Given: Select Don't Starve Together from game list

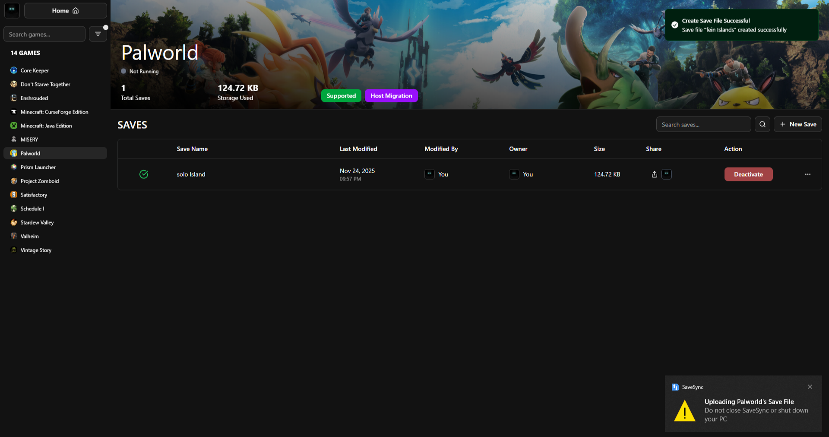Looking at the screenshot, I should 55,84.
